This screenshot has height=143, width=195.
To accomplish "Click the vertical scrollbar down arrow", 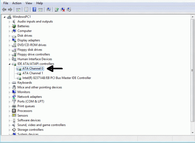I will pos(192,132).
